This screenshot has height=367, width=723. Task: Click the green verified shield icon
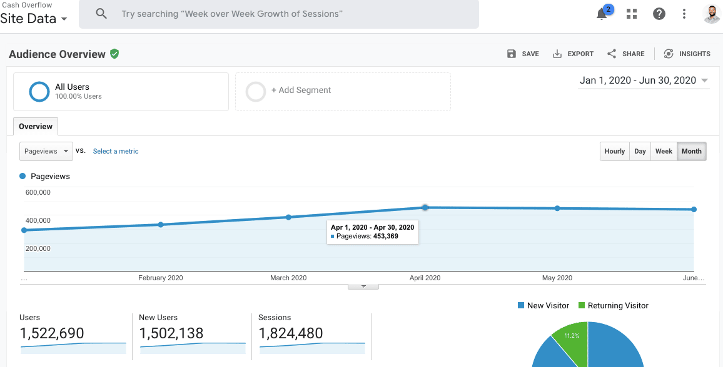pyautogui.click(x=114, y=54)
